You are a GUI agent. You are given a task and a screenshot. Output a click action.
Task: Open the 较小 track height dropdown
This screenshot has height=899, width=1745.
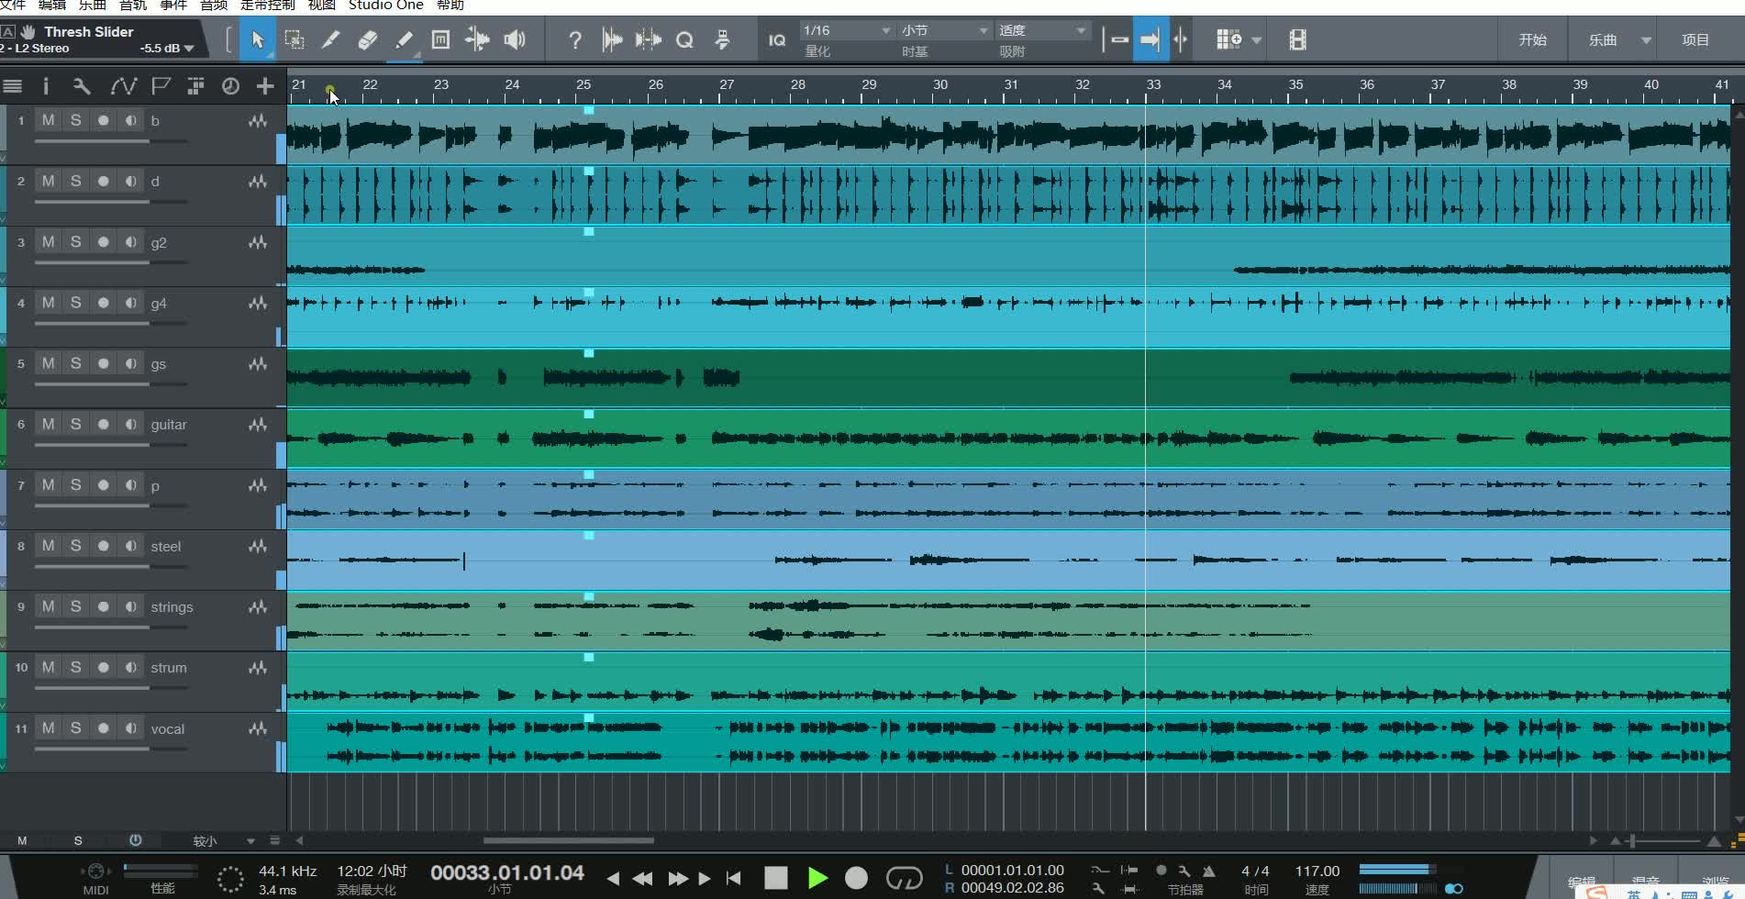click(x=223, y=840)
